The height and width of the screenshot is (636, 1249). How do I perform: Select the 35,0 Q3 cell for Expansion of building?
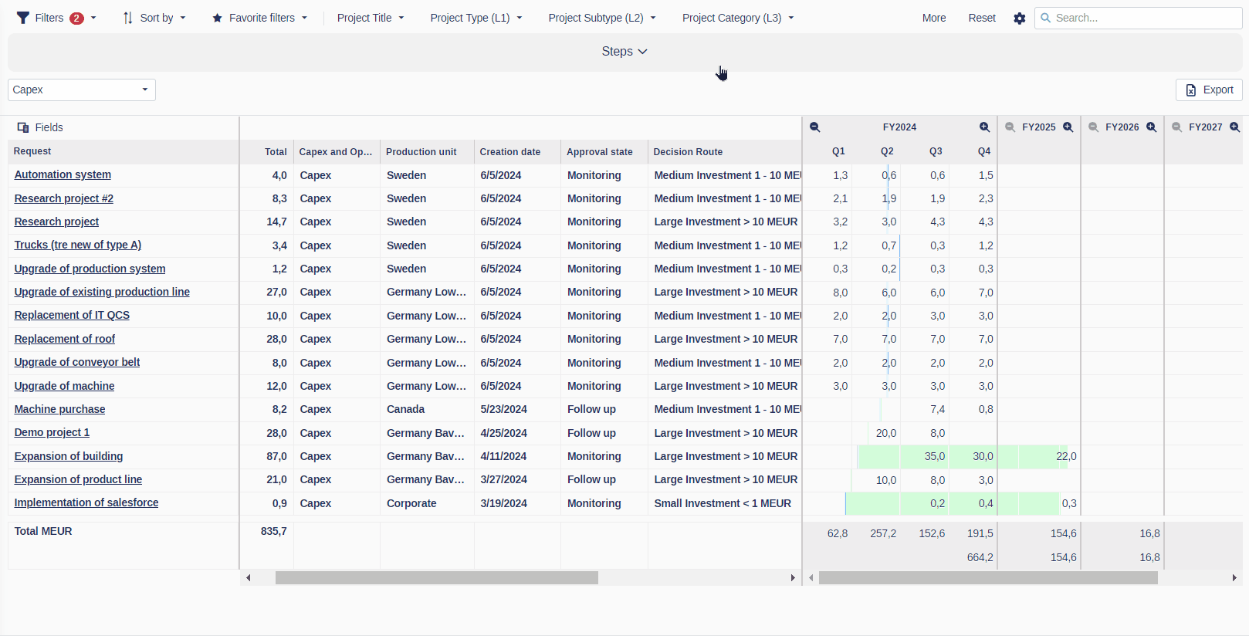click(924, 456)
